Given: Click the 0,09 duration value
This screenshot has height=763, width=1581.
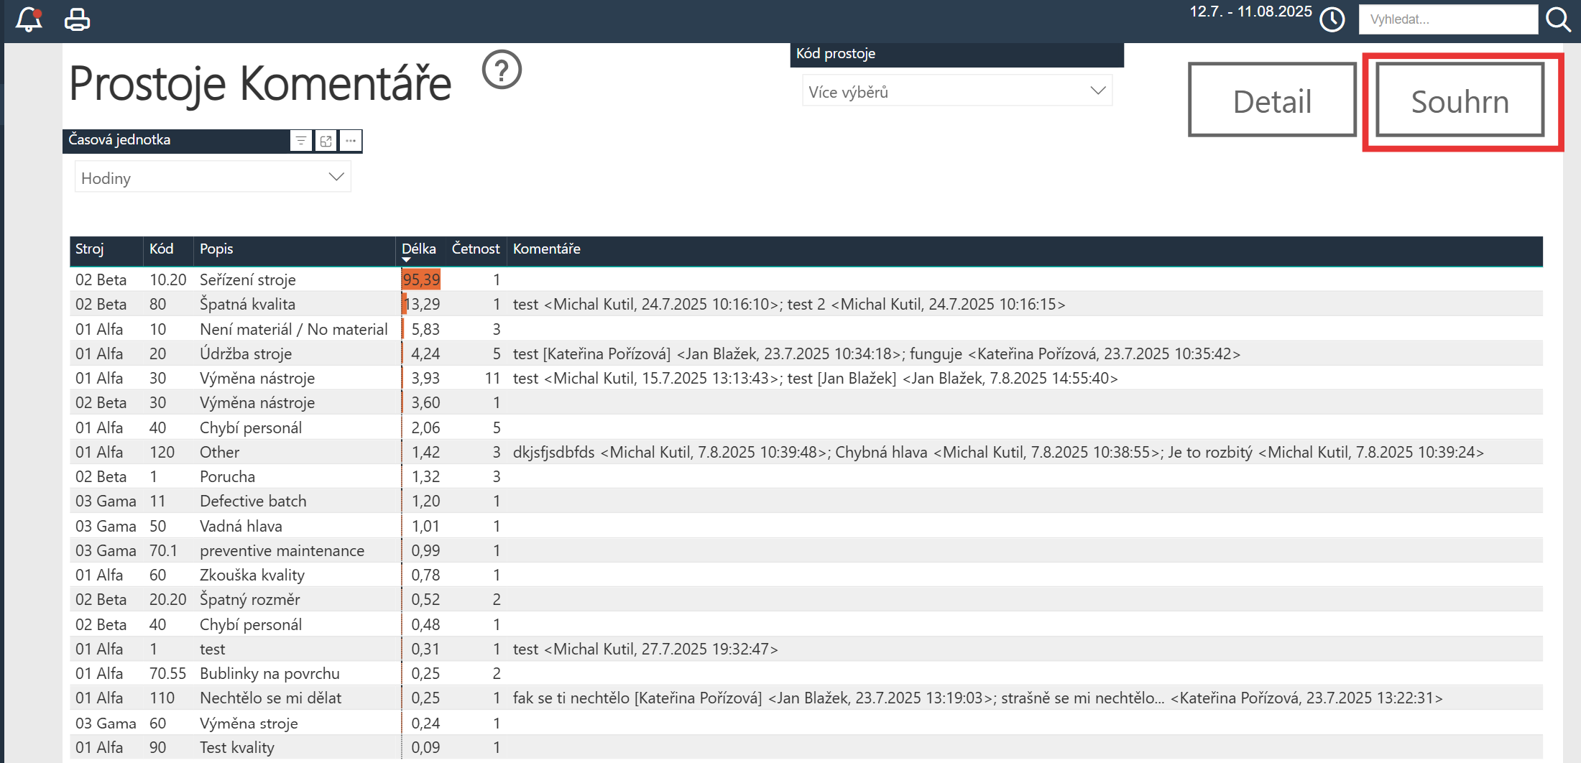Looking at the screenshot, I should tap(425, 747).
